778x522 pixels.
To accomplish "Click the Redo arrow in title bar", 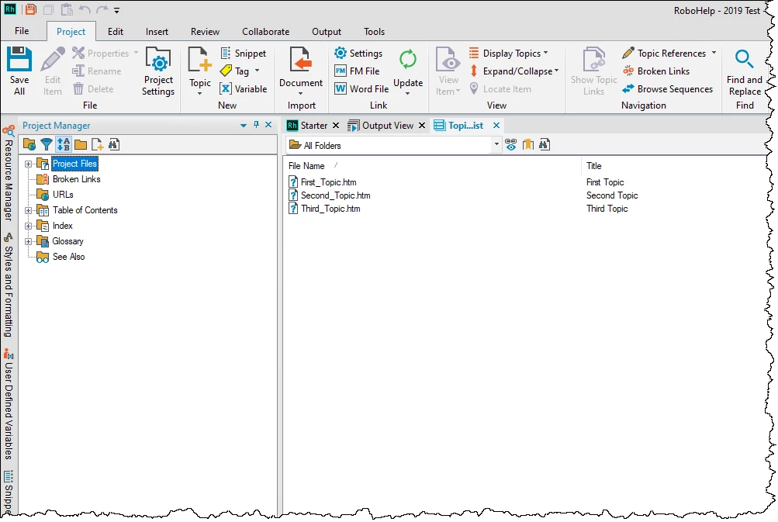I will click(x=102, y=9).
